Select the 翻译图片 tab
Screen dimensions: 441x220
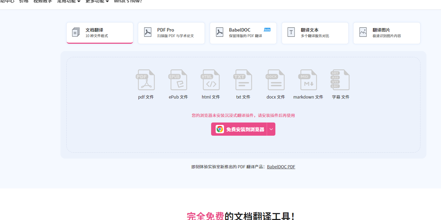tap(386, 33)
